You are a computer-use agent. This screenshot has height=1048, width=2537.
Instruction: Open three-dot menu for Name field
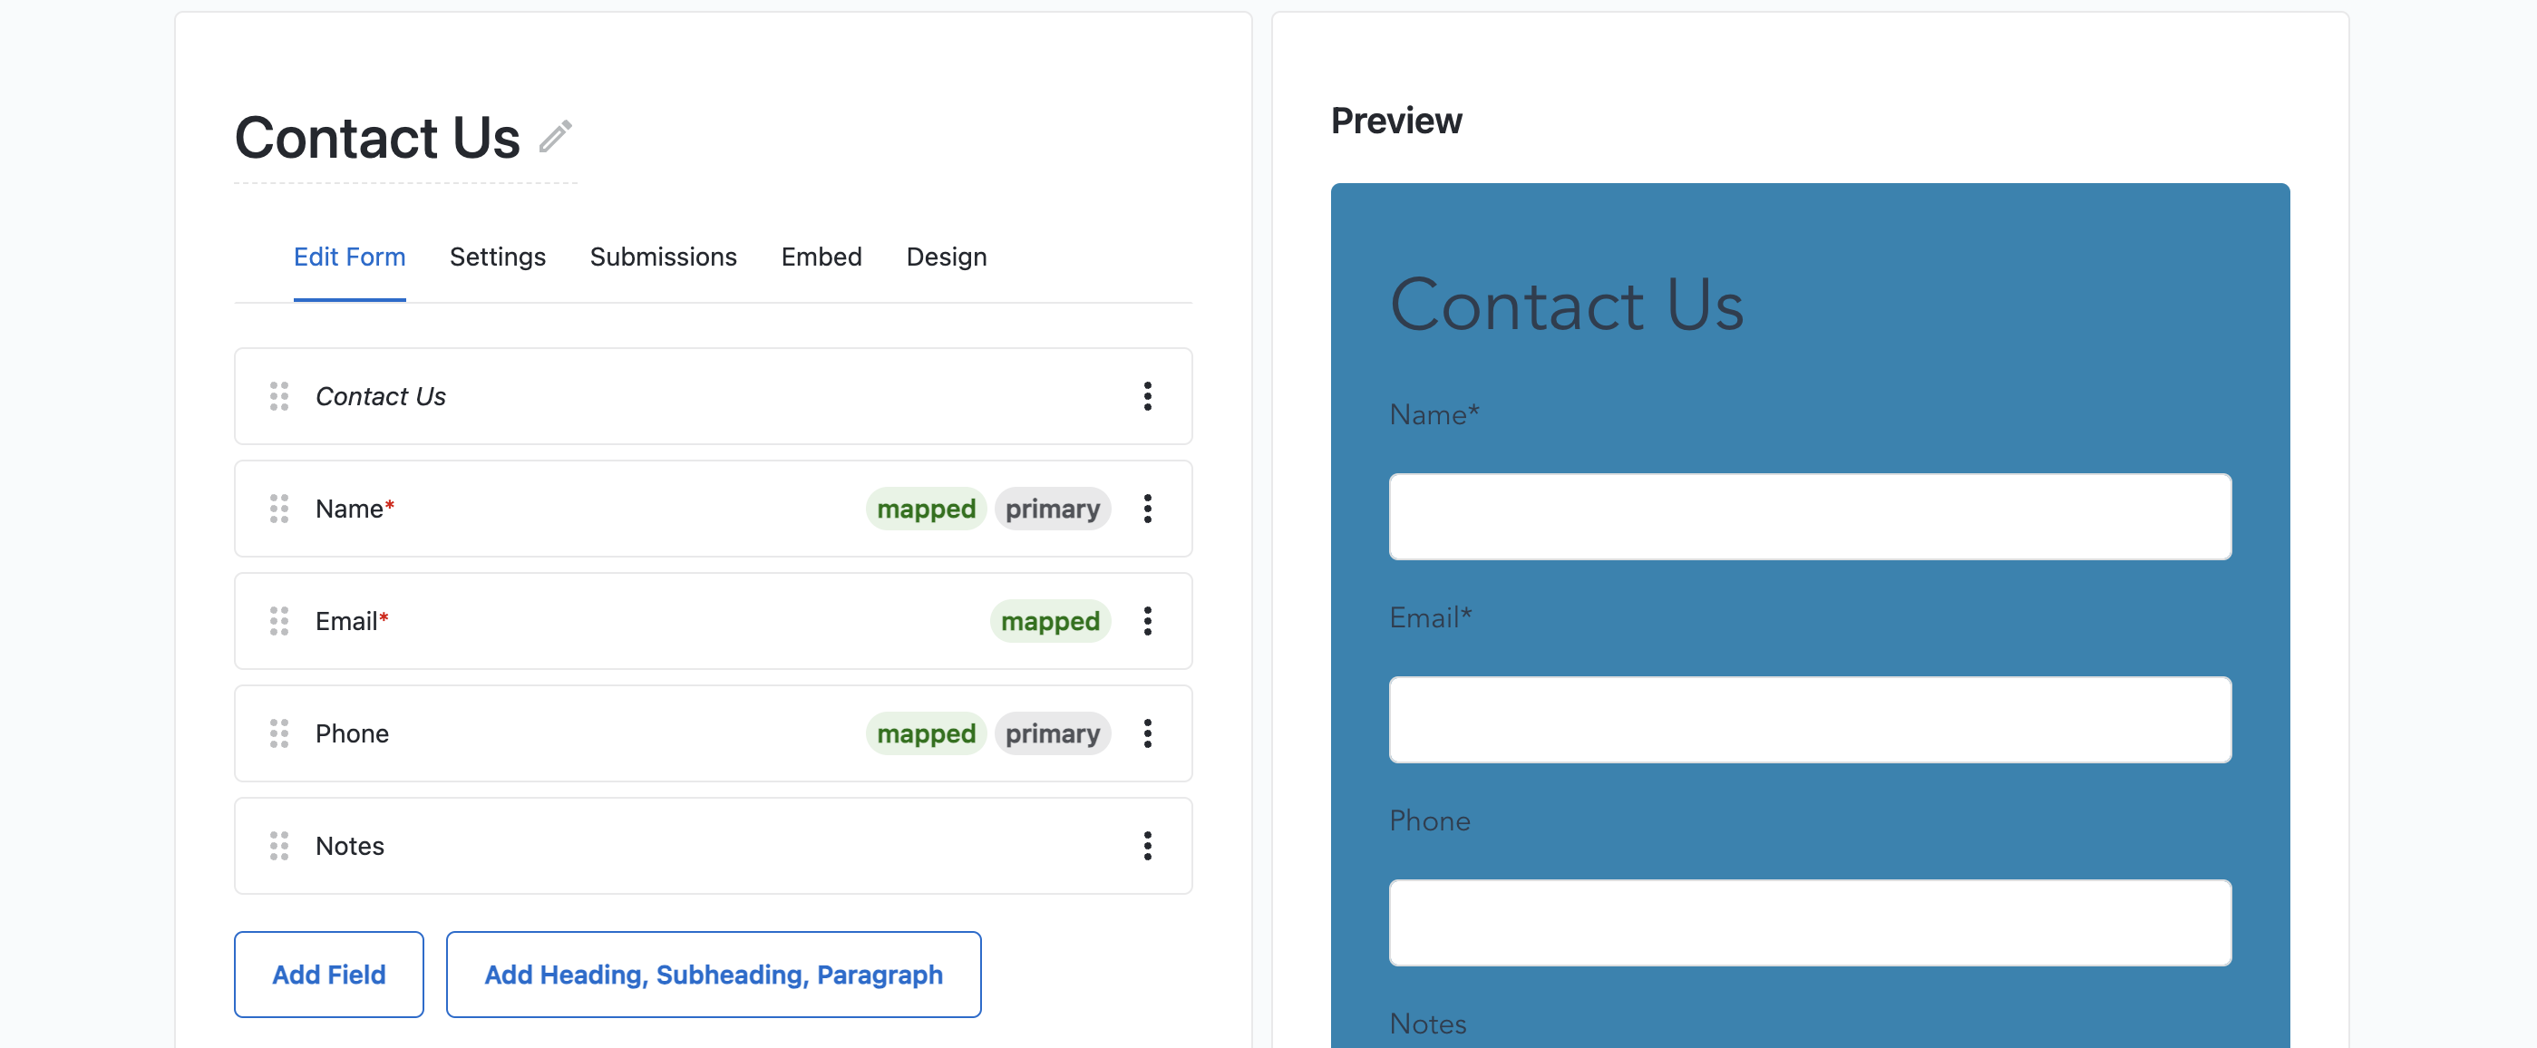coord(1147,509)
